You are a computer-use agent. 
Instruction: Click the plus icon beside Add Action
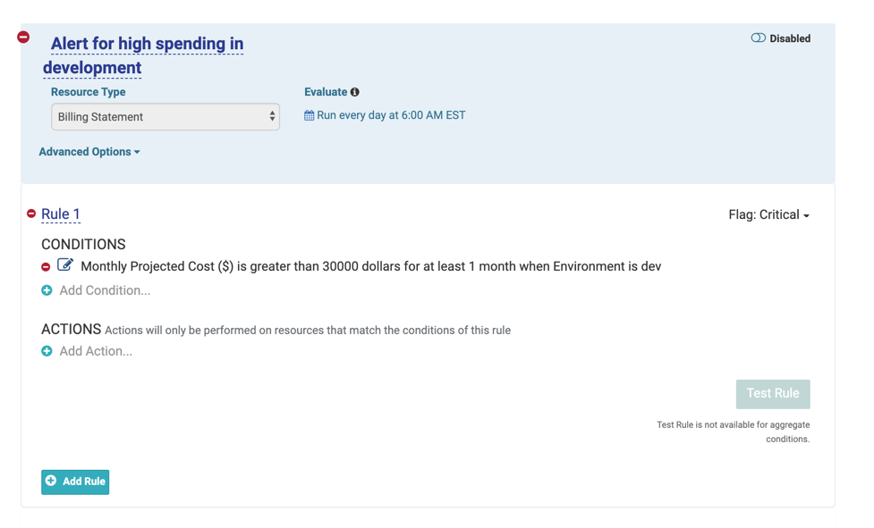click(47, 351)
